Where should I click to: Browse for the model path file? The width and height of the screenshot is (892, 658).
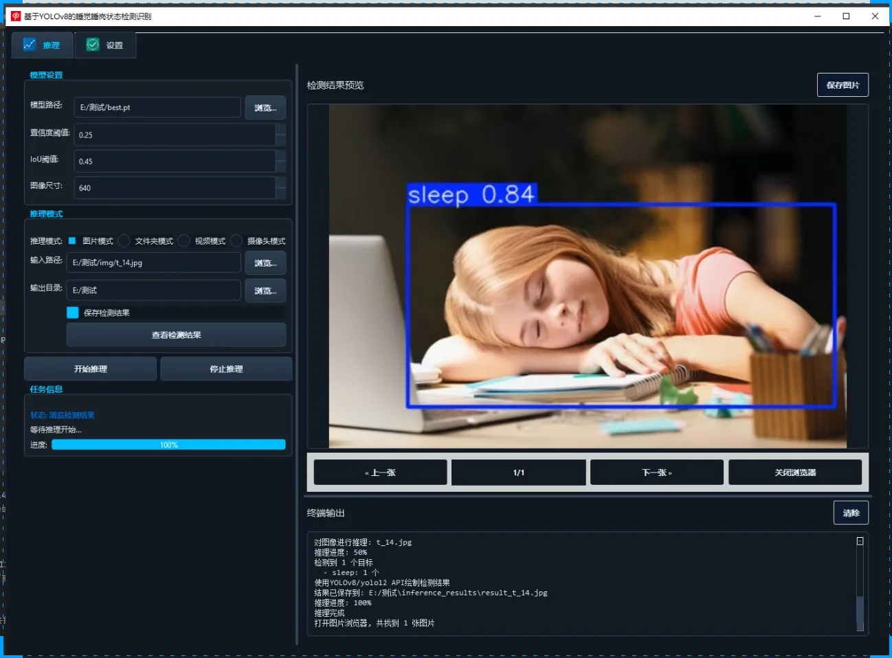click(x=265, y=108)
